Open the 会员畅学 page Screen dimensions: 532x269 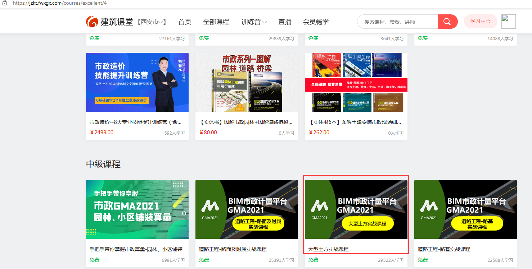[x=316, y=22]
